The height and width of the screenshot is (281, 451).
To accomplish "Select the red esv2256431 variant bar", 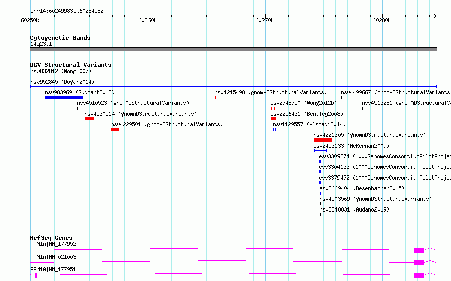I will (274, 119).
